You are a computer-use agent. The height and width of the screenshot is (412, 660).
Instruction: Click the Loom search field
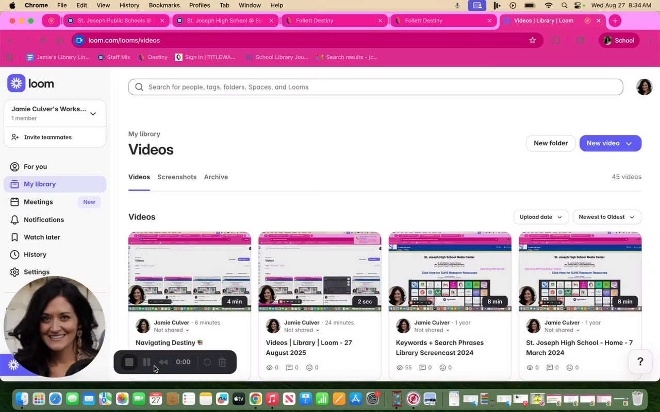(375, 87)
